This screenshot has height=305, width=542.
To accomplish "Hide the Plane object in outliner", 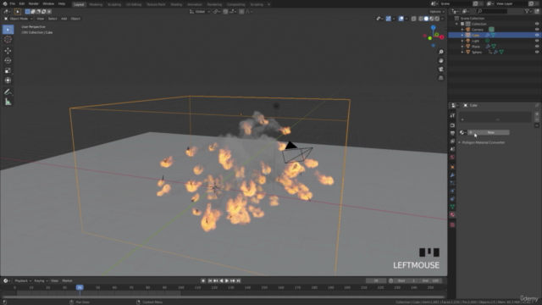I will (x=537, y=47).
